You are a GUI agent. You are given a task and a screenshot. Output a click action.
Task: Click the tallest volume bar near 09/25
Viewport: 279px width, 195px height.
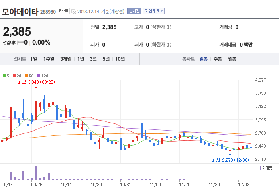coord(36,173)
